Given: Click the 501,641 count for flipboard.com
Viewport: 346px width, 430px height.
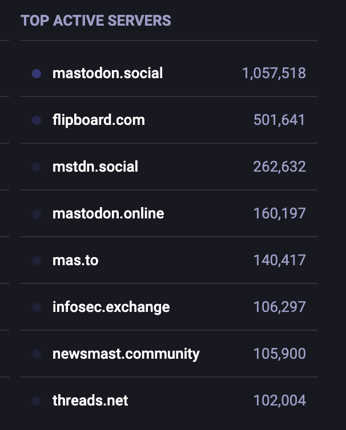Looking at the screenshot, I should pyautogui.click(x=279, y=120).
